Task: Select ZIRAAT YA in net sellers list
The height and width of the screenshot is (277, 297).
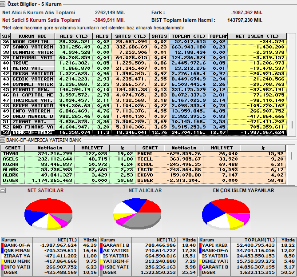Action: pyautogui.click(x=49, y=256)
